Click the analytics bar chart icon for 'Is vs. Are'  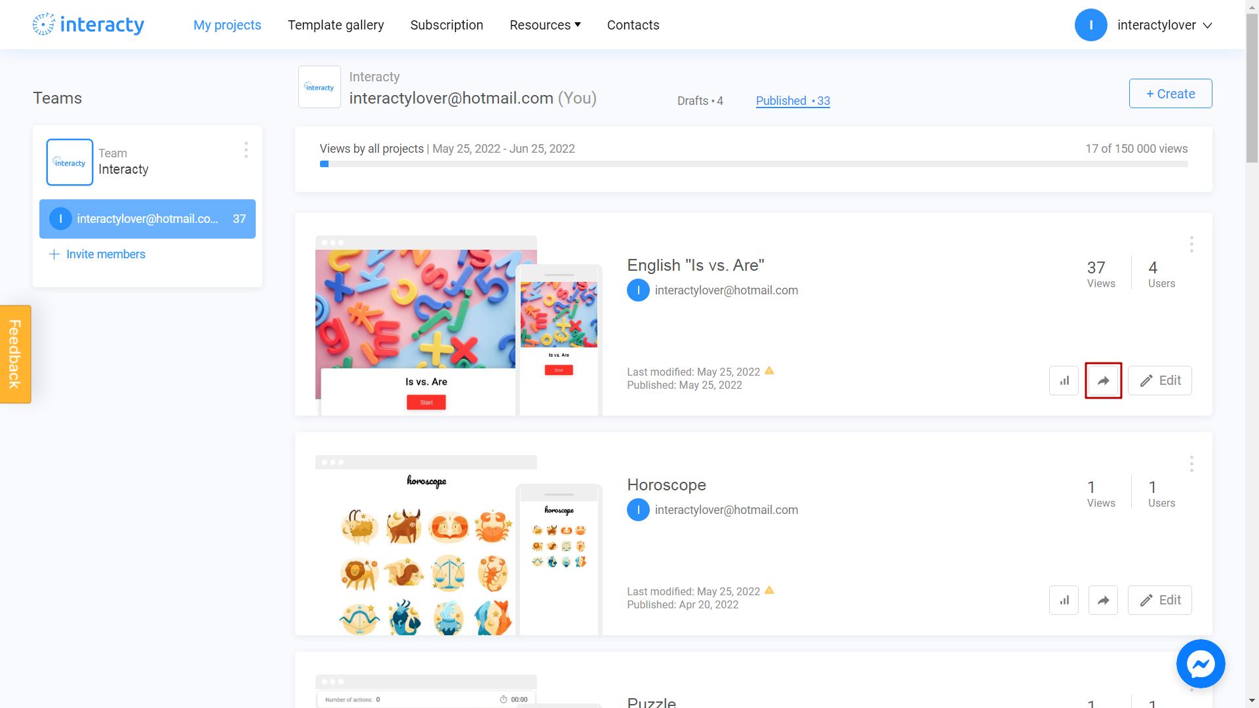click(1064, 380)
